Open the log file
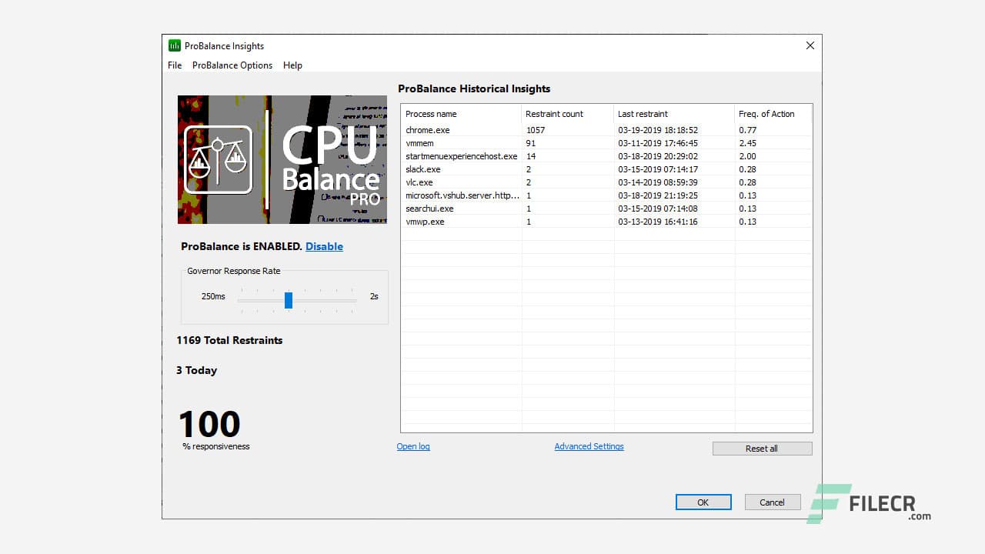 [x=413, y=446]
